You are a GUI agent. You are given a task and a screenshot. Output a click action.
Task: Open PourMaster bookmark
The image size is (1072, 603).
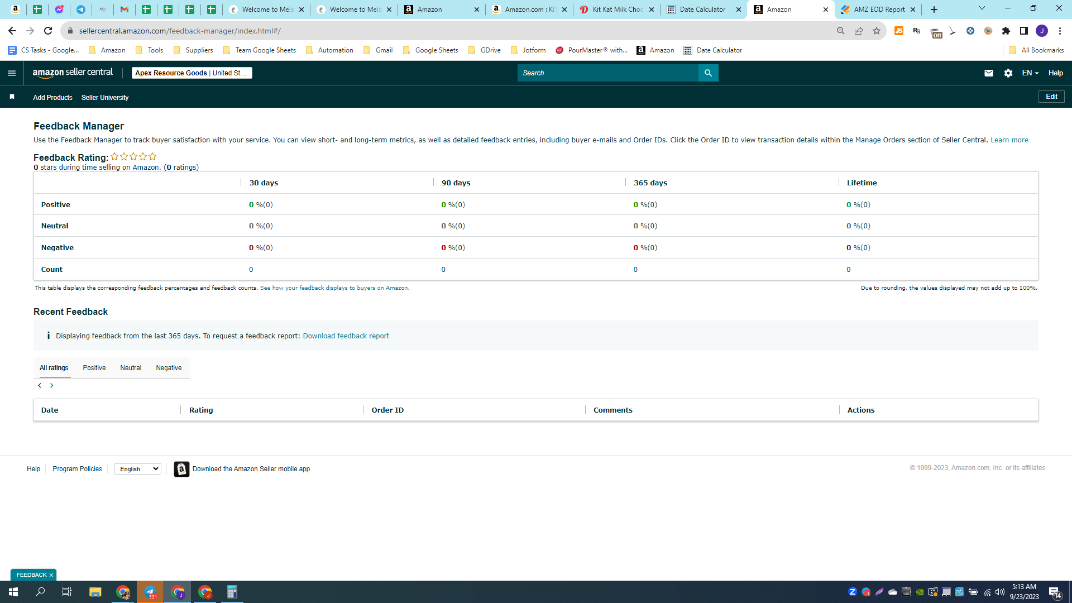[x=591, y=50]
